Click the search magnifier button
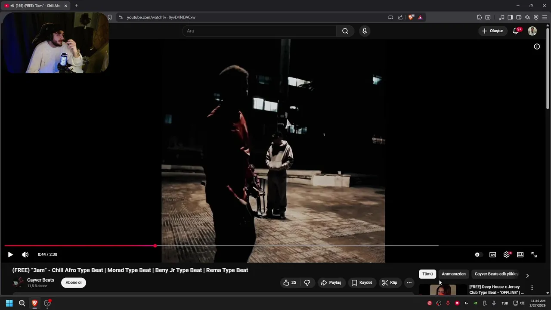This screenshot has height=310, width=551. (345, 31)
